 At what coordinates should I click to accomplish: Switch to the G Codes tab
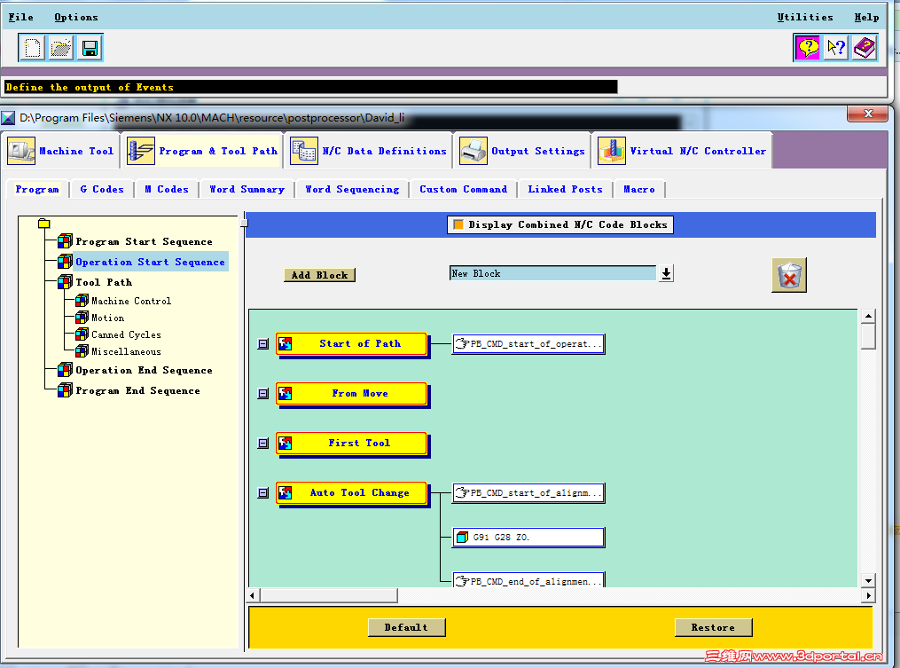(102, 189)
